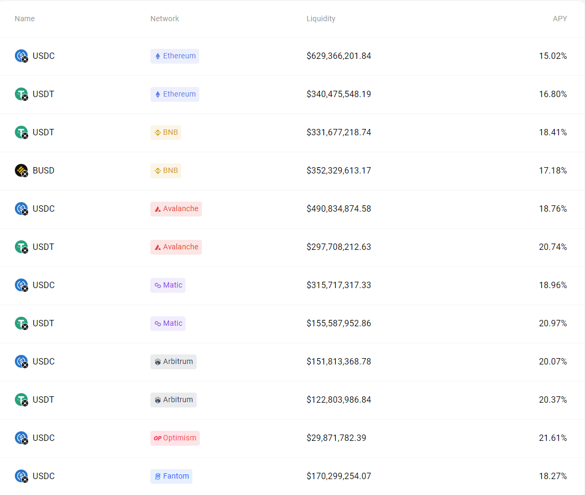Click the USDC coin icon in the Fantom row
This screenshot has height=495, width=585.
[21, 476]
